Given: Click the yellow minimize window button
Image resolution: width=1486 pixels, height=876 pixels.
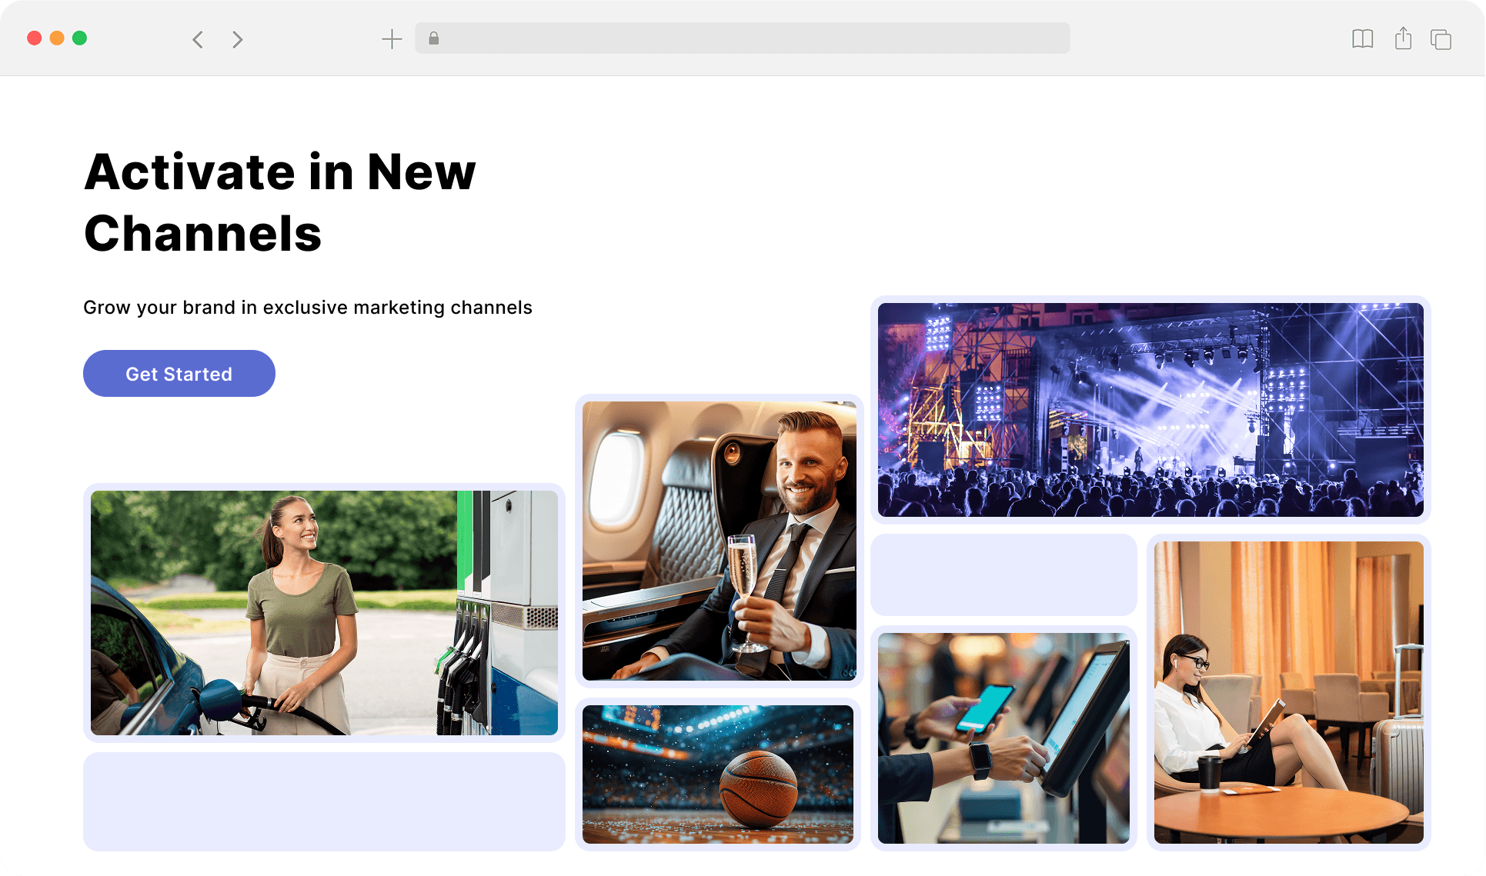Looking at the screenshot, I should [x=57, y=38].
